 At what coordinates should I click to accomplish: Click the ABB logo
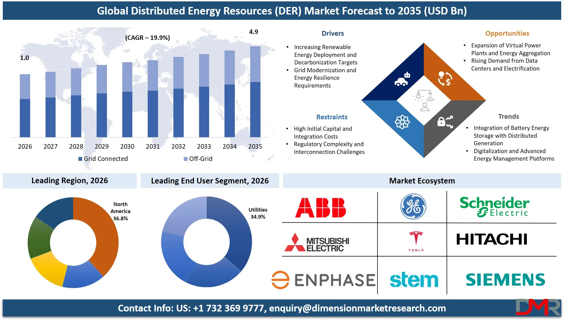pos(321,208)
